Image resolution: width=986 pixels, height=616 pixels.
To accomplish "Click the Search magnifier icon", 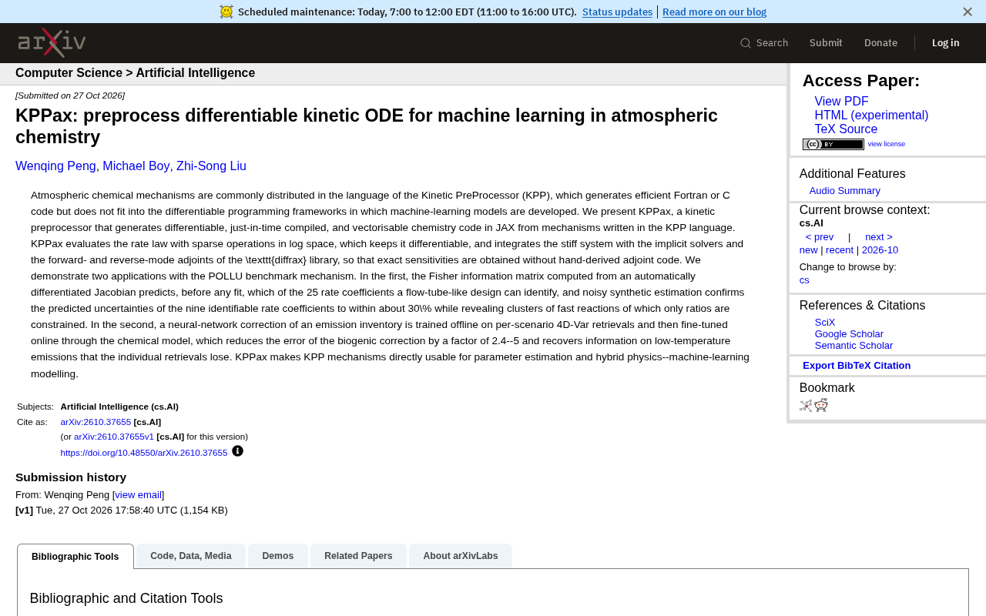I will [x=746, y=43].
